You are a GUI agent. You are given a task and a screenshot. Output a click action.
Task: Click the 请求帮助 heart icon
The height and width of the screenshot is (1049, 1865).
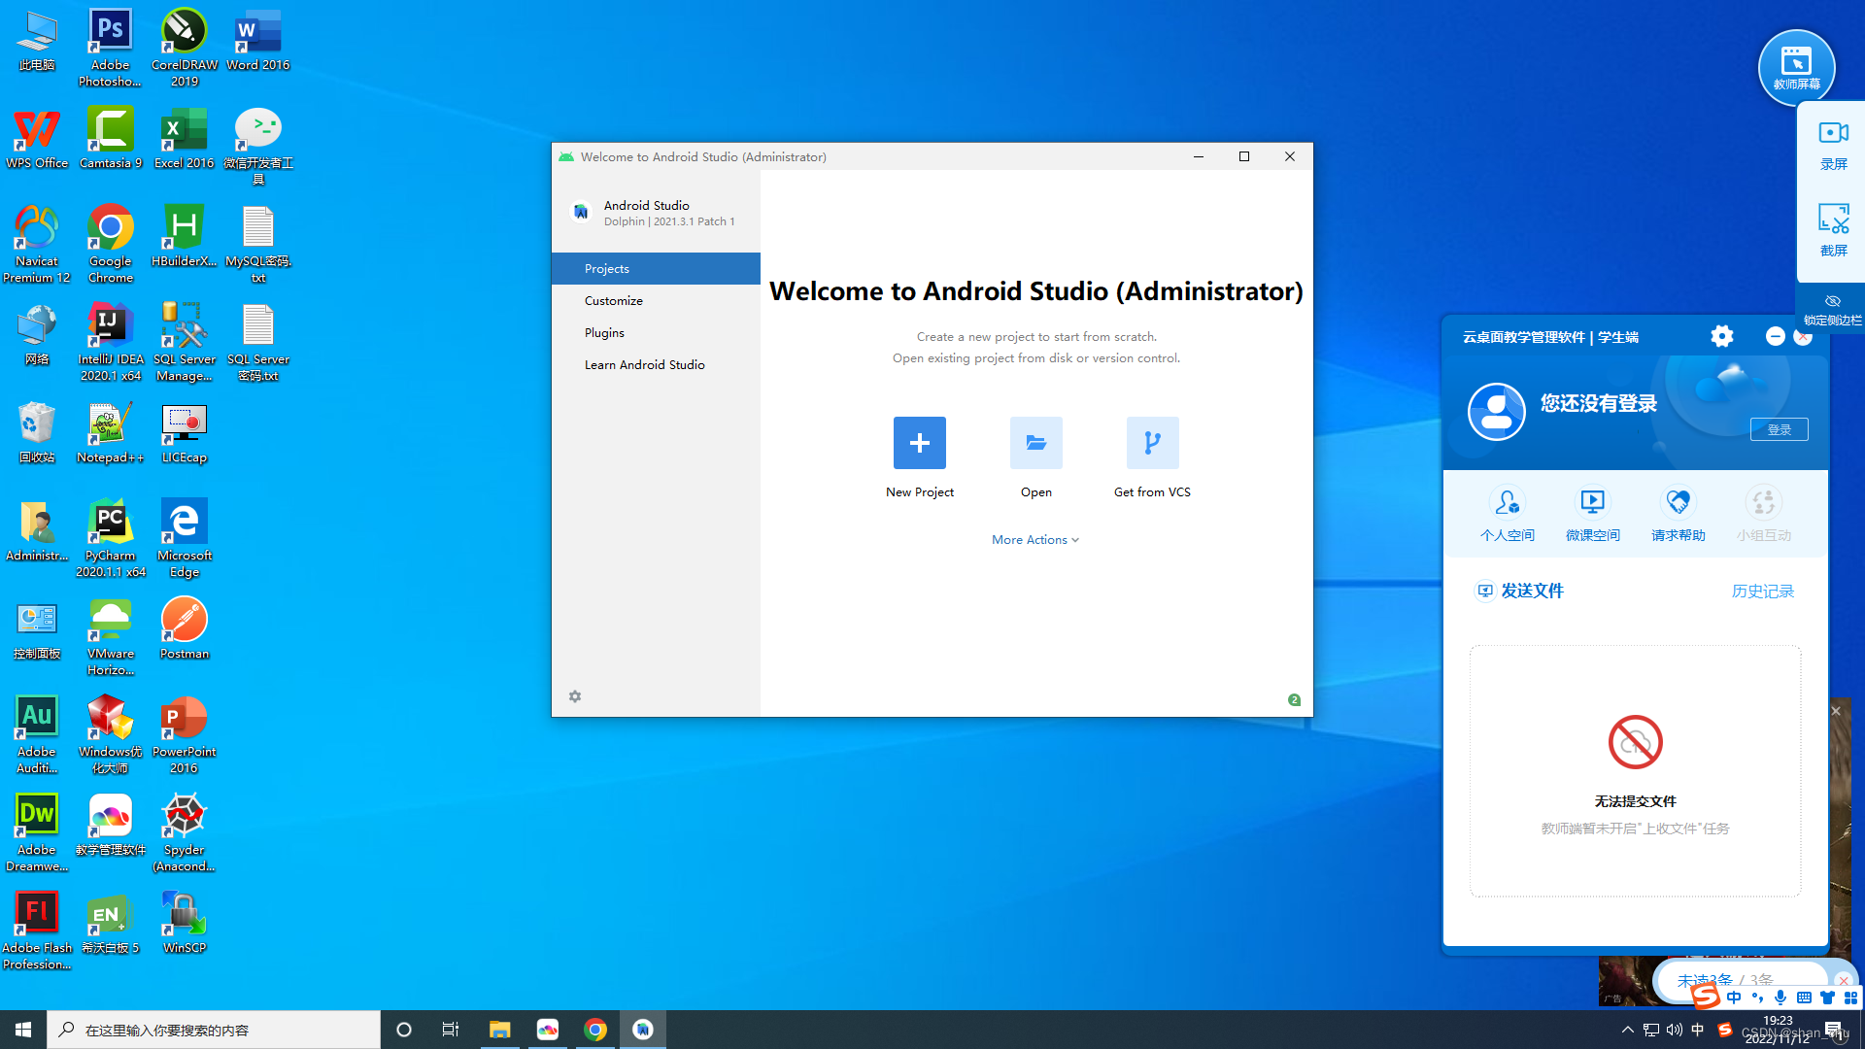click(1678, 502)
